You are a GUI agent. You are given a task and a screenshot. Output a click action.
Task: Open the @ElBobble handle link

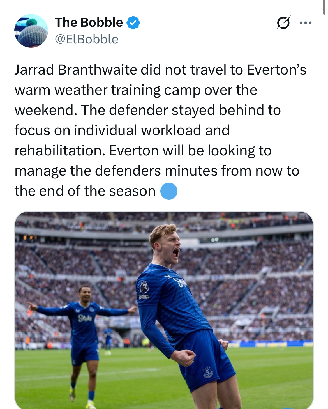coord(87,39)
